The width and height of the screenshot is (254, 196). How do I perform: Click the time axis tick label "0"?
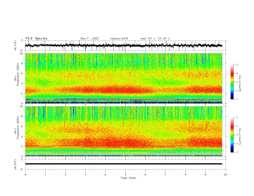pos(25,175)
